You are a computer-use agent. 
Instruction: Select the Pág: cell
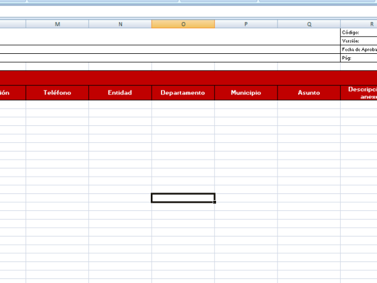point(359,58)
